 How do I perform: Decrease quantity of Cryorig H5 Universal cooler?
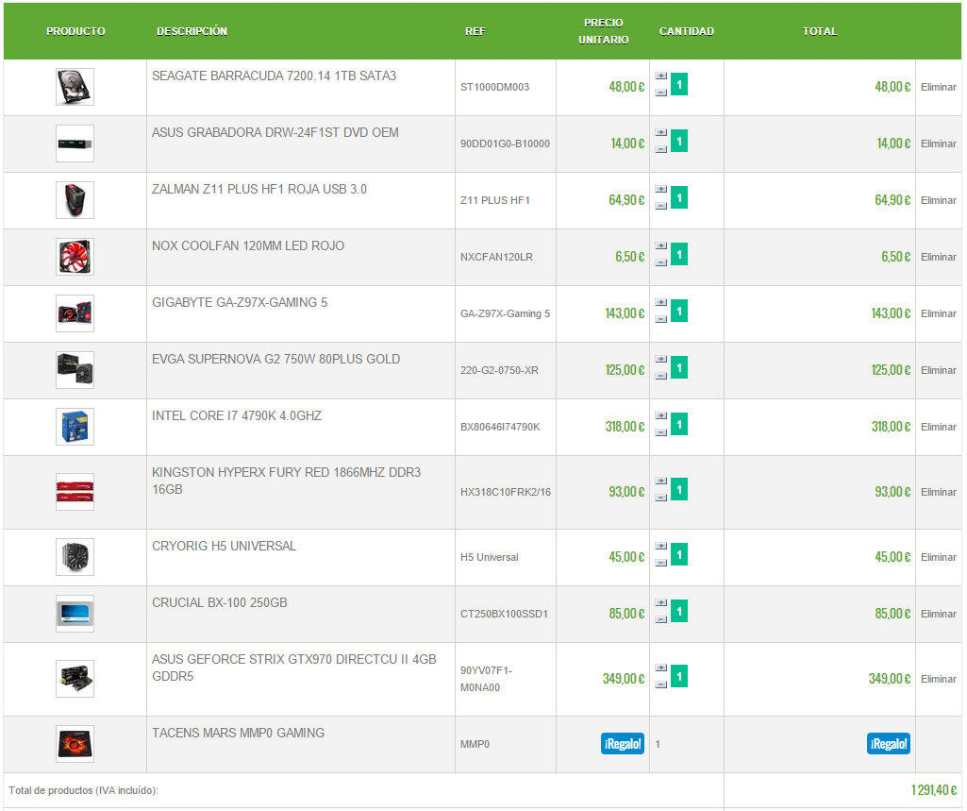coord(660,564)
